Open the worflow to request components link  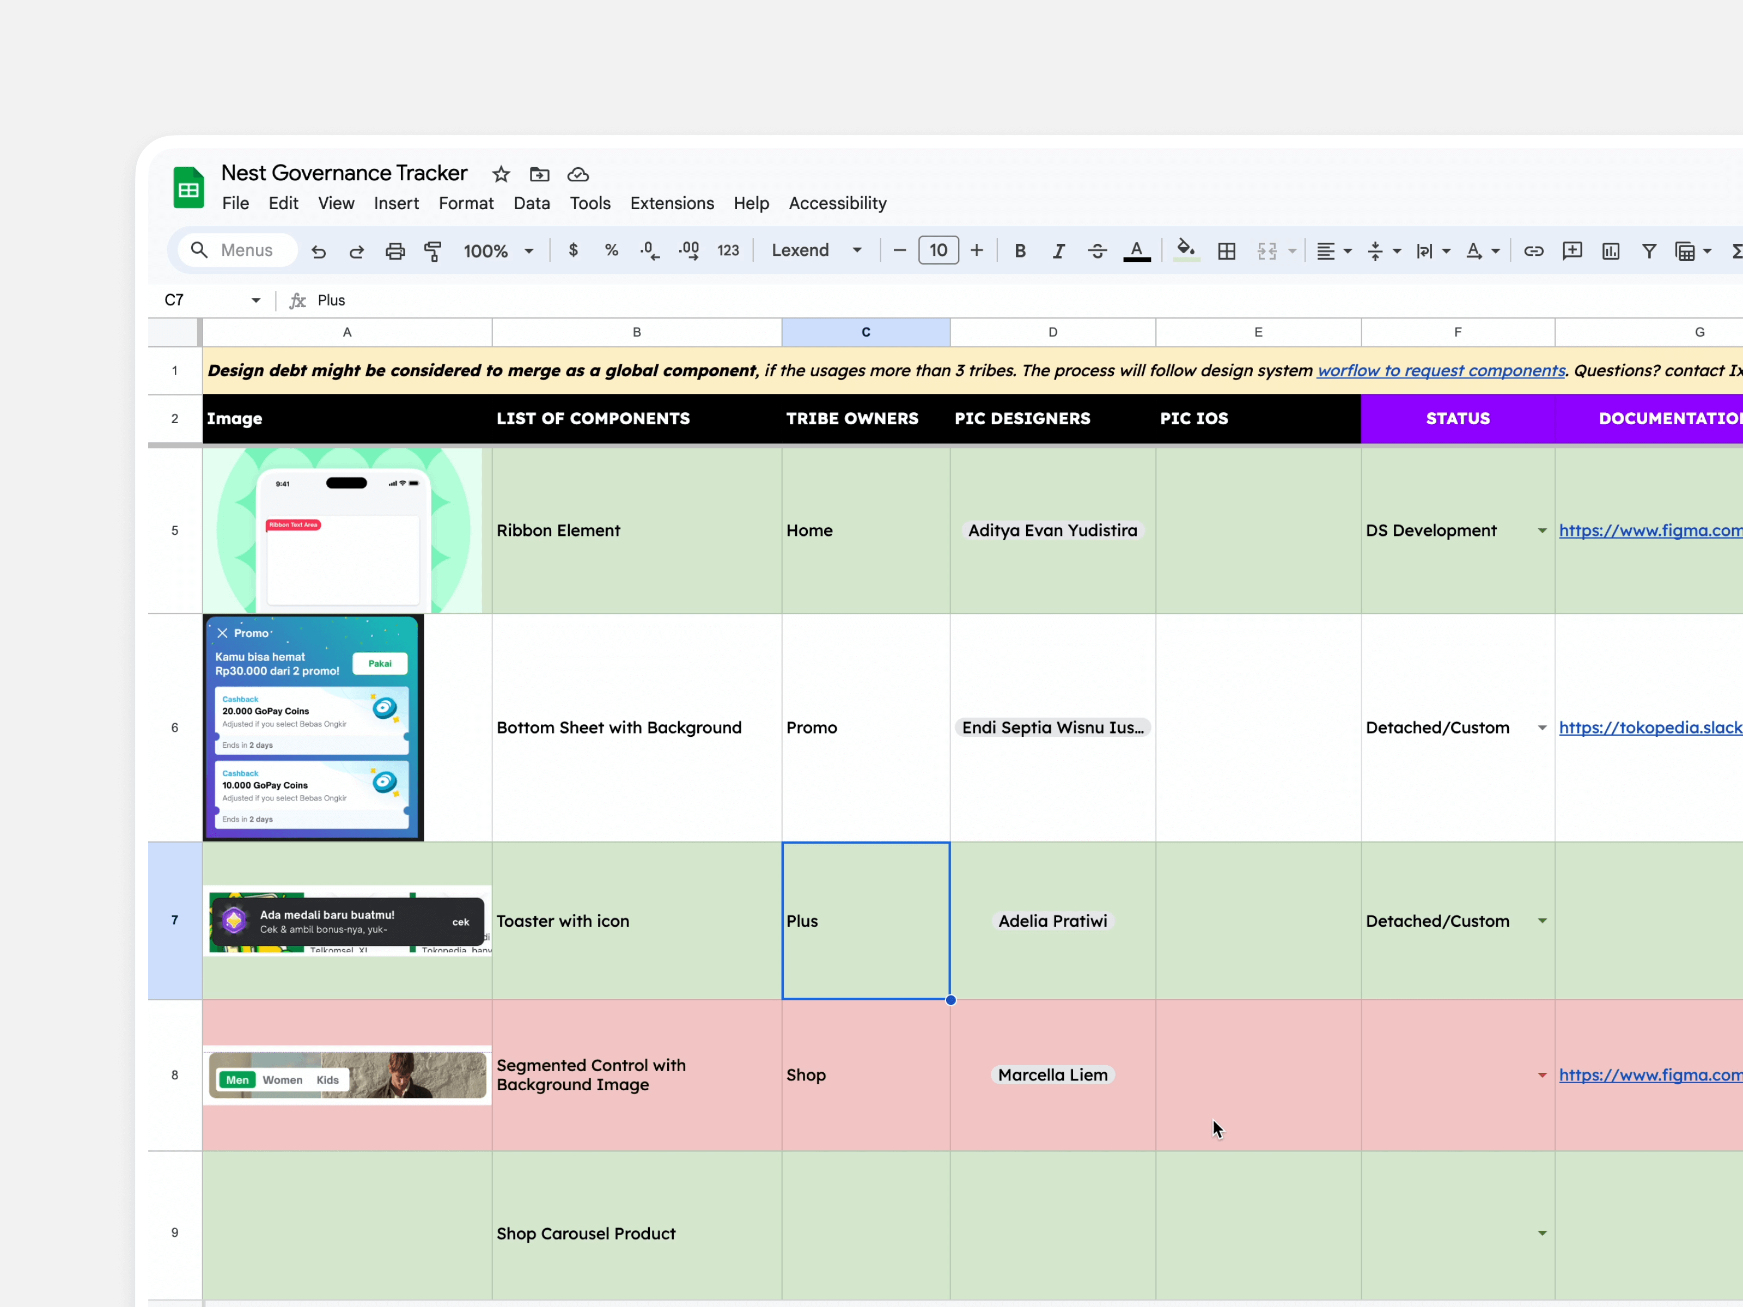[1440, 370]
